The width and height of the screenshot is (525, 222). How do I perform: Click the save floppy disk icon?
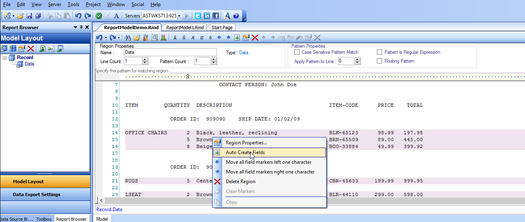[29, 16]
